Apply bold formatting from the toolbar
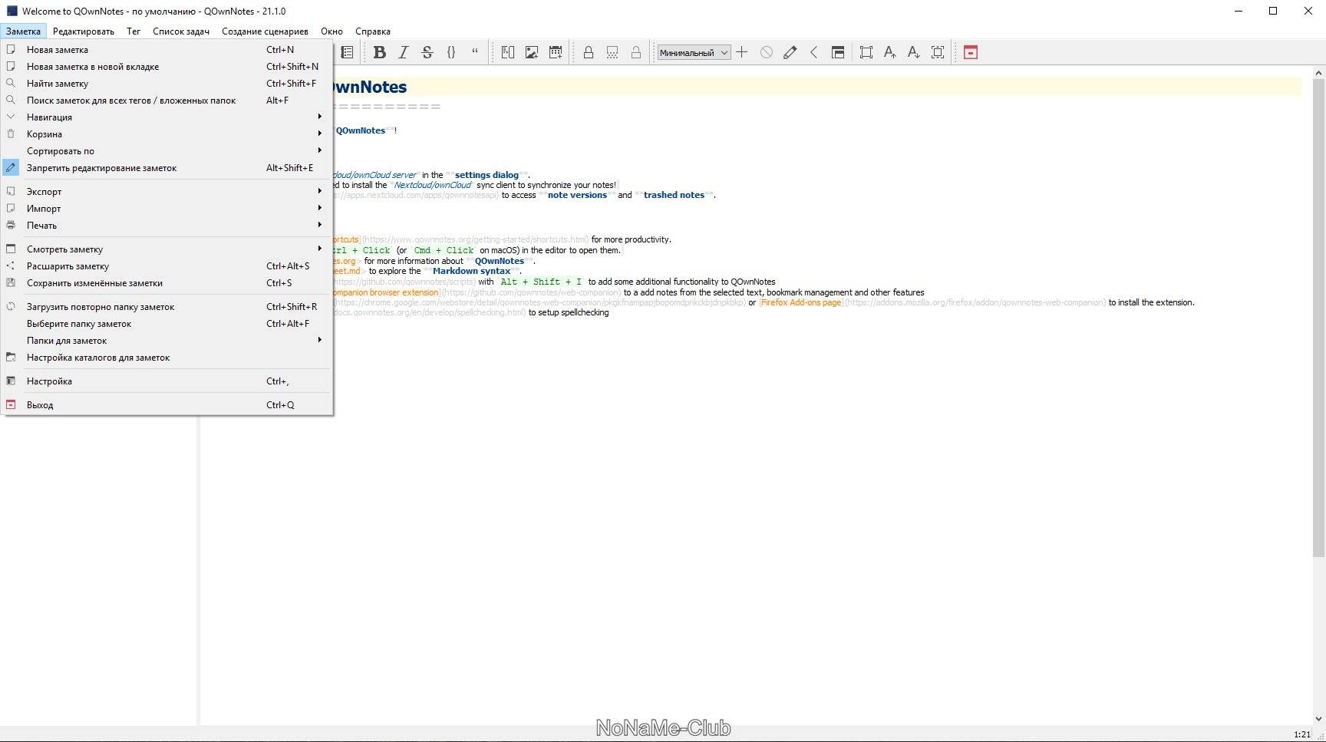 [x=379, y=52]
